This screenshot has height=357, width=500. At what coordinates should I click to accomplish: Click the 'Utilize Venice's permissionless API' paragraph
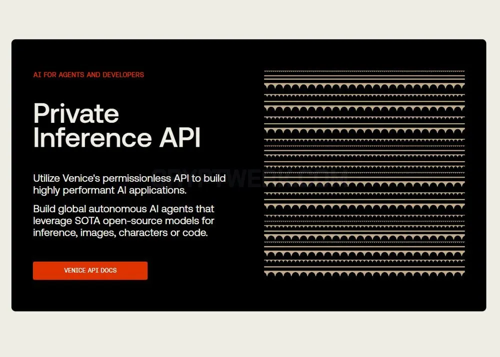129,184
